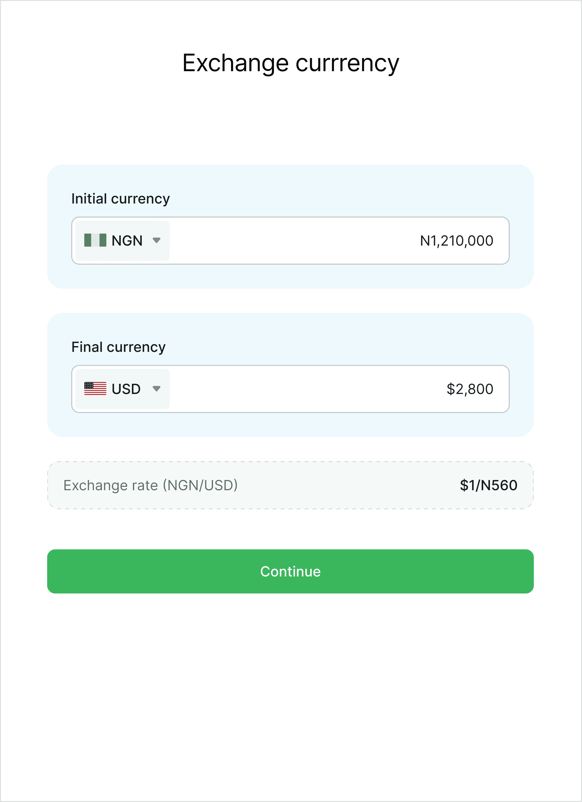This screenshot has width=582, height=802.
Task: Click the Nigerian flag icon
Action: [95, 240]
